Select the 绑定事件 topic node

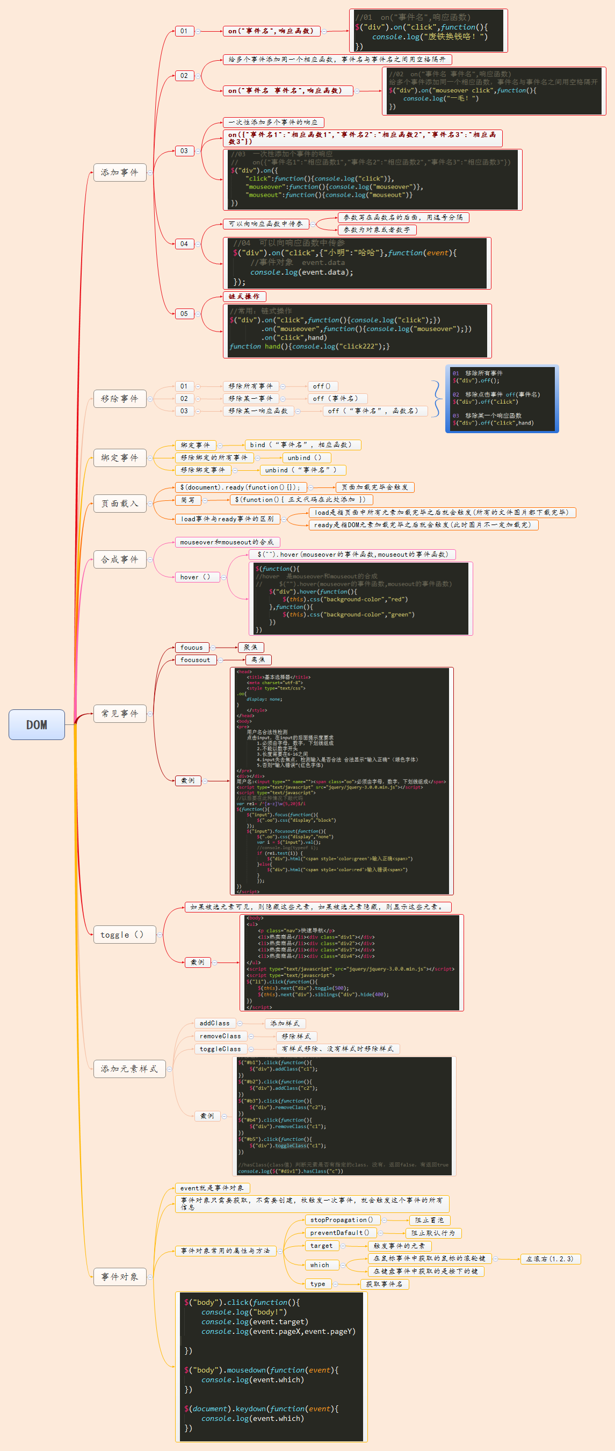(119, 458)
